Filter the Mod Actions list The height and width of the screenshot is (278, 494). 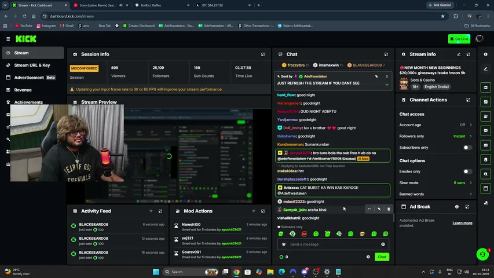pos(253,211)
